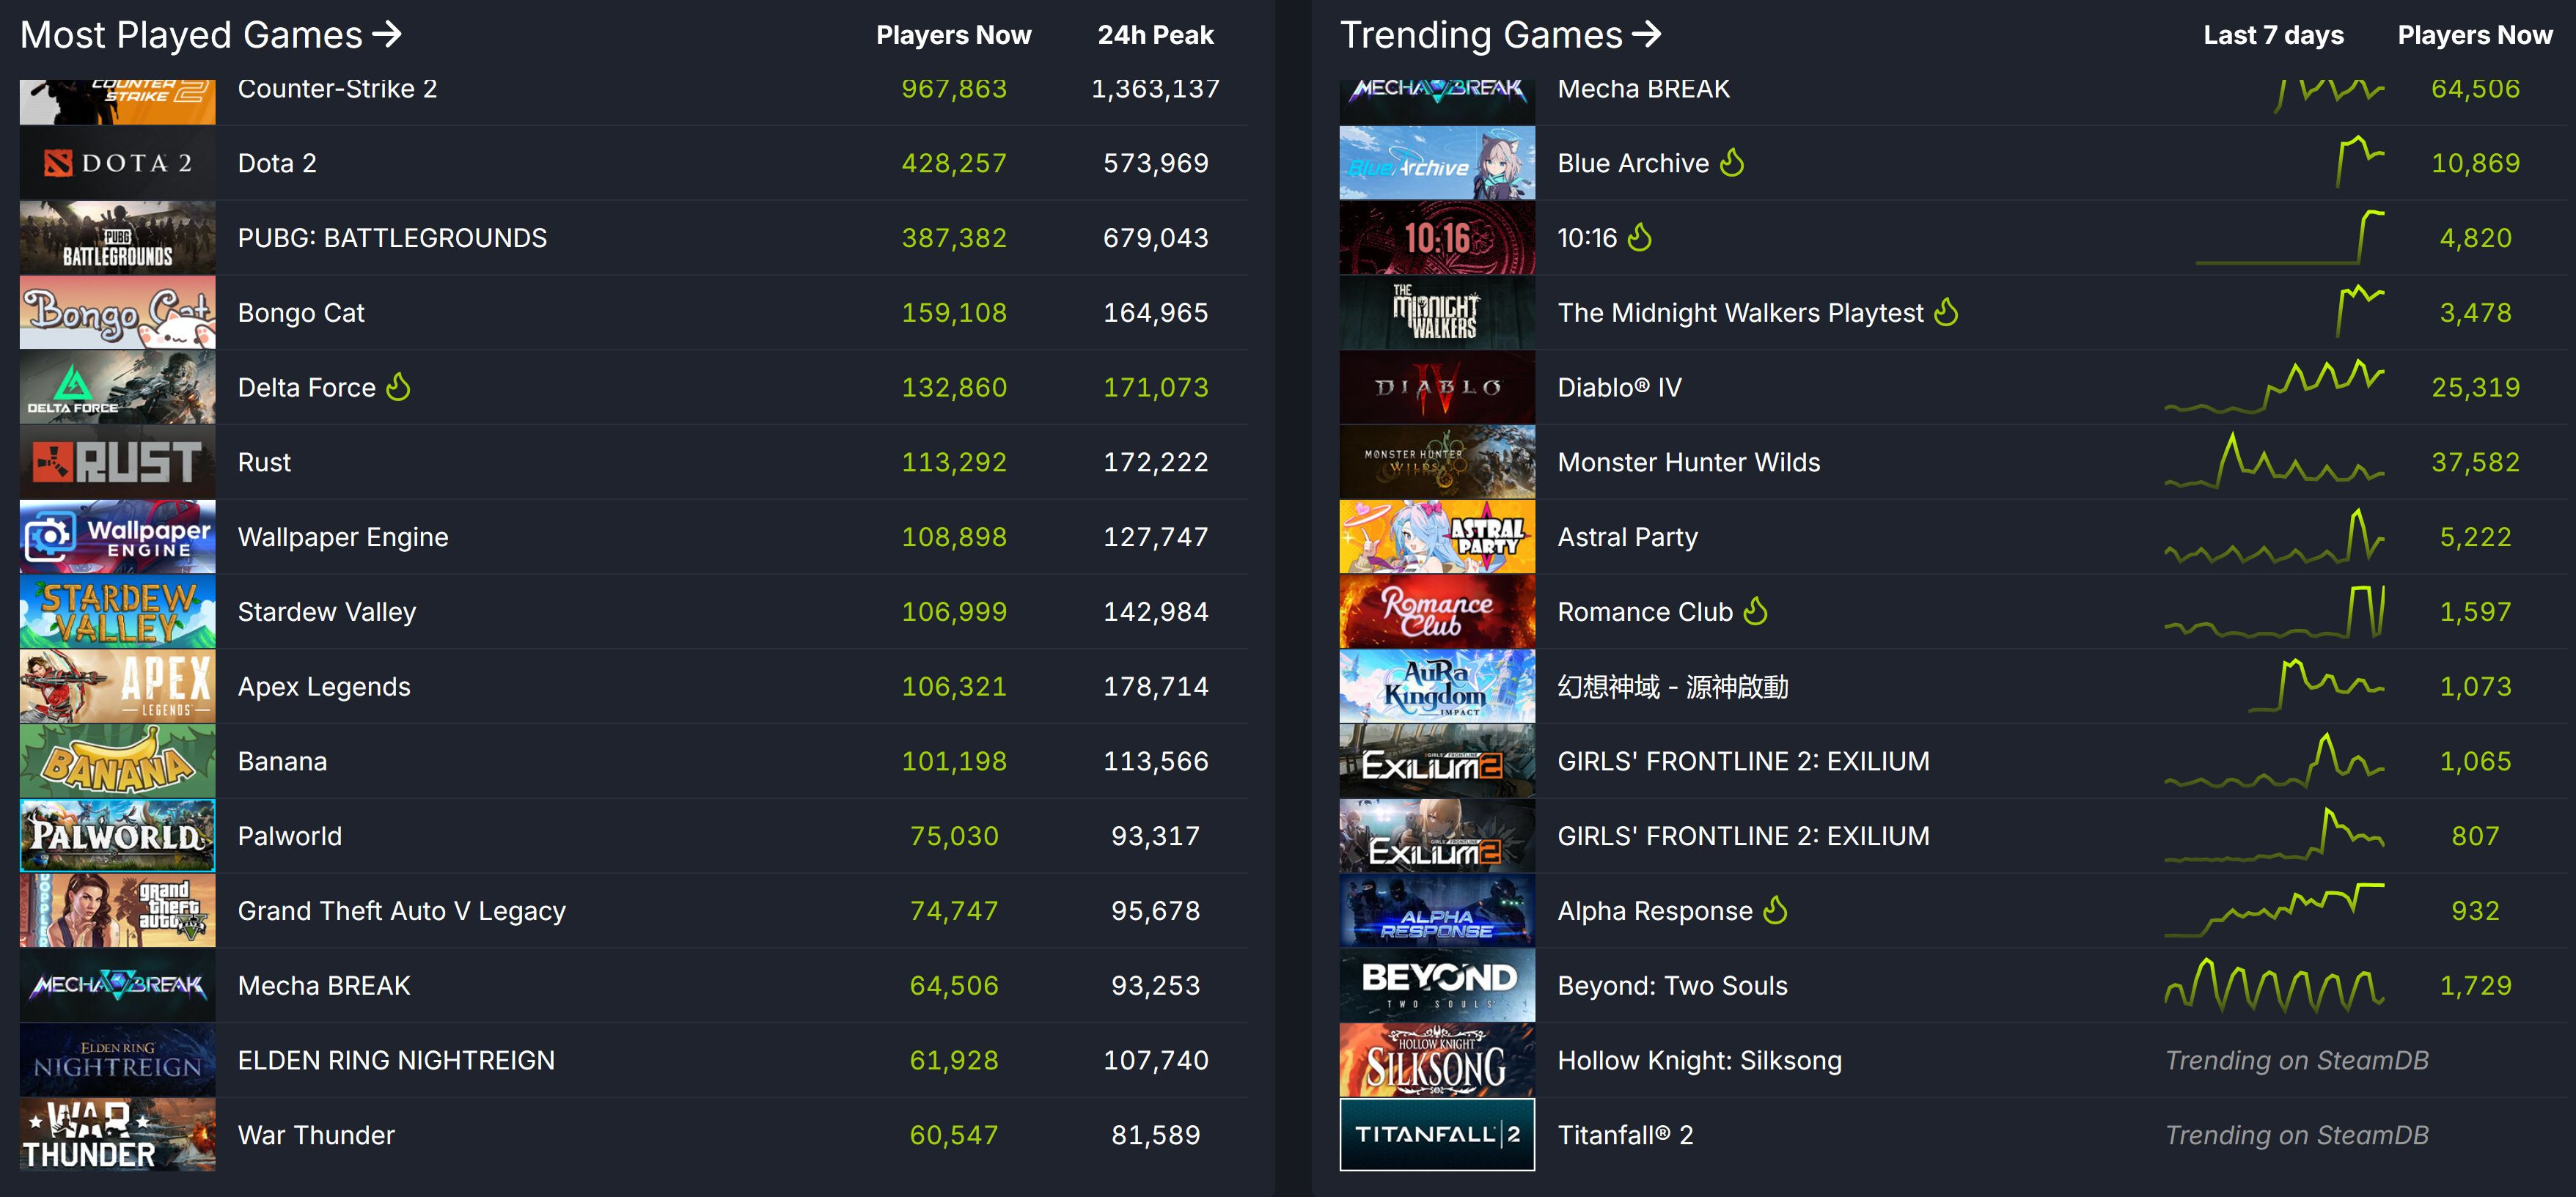
Task: Click the flame icon next to Delta Force
Action: pyautogui.click(x=398, y=386)
